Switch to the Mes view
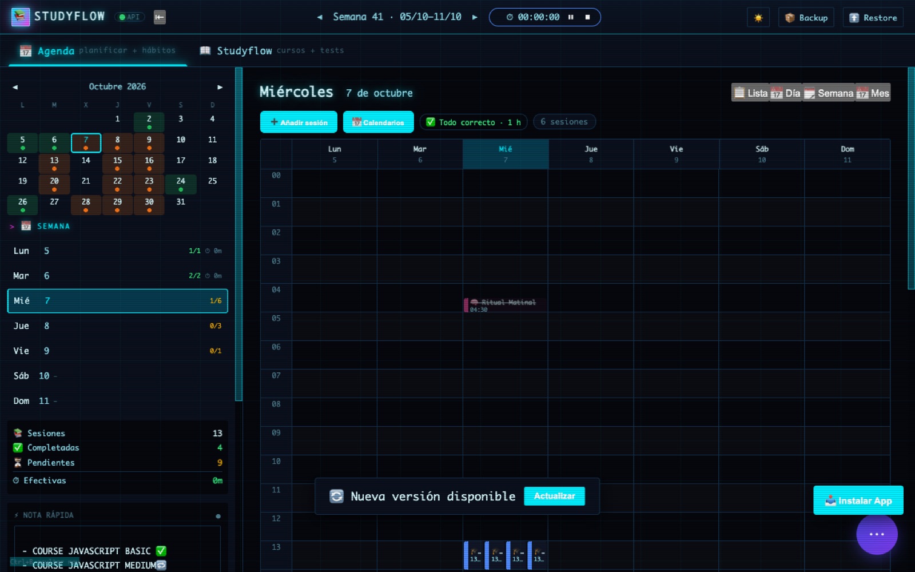Screen dimensions: 915x572 873,93
